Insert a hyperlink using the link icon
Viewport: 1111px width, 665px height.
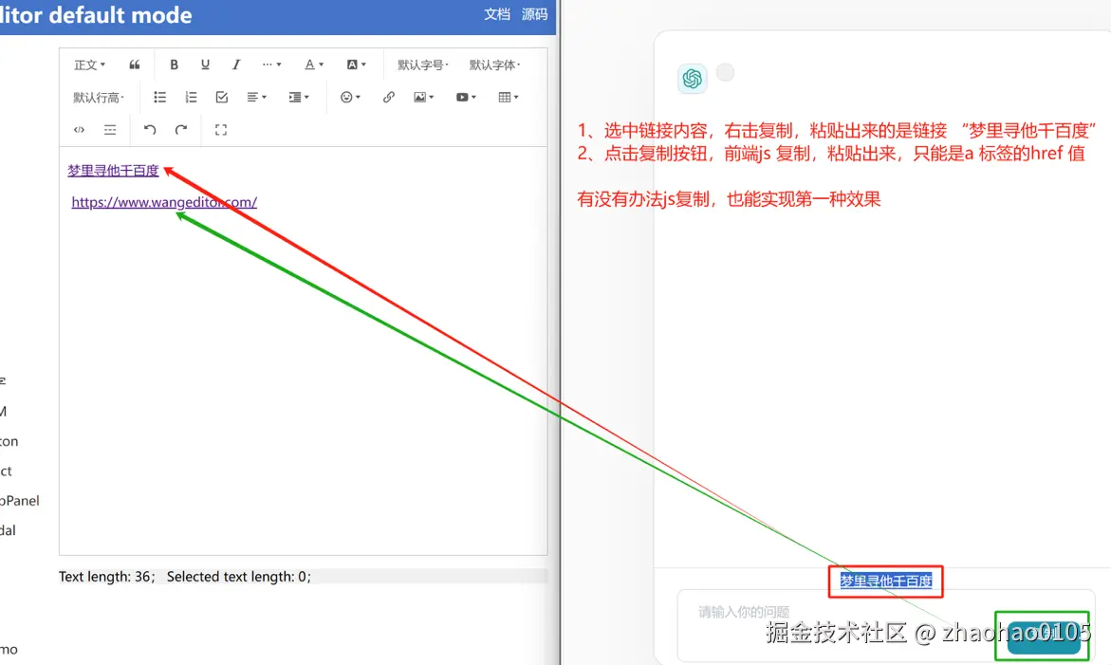[388, 97]
